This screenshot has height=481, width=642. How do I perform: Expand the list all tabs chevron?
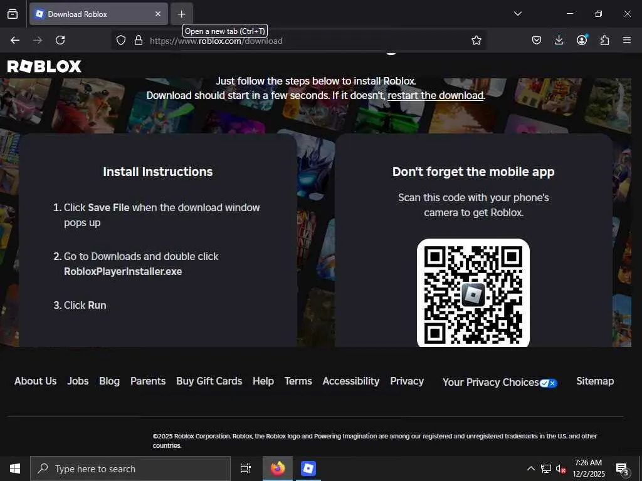(517, 14)
